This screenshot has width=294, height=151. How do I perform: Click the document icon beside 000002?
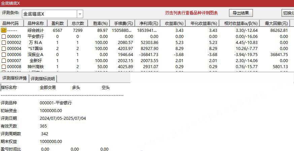[4, 42]
